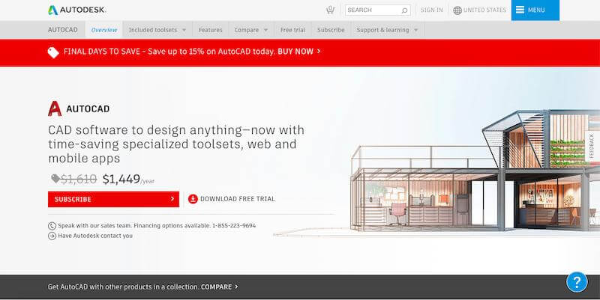Click the Autodesk logo
The height and width of the screenshot is (300, 600).
pos(77,10)
